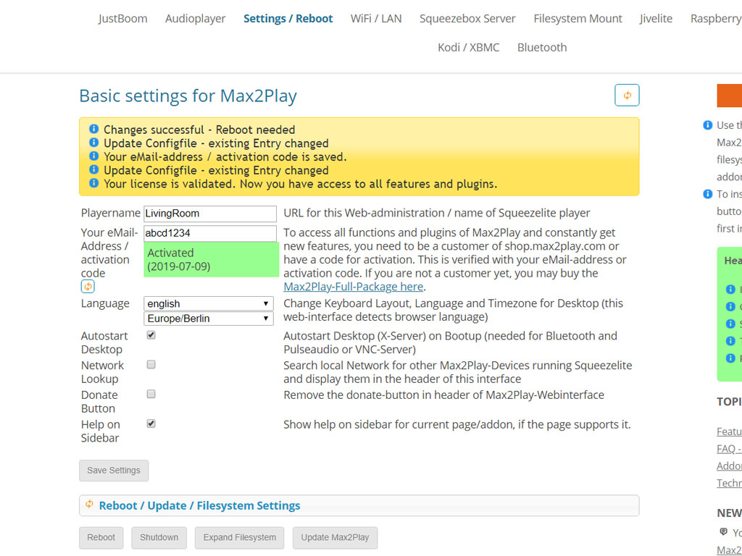The image size is (742, 556).
Task: Open the Max2Play-Full-Package here link
Action: point(354,287)
